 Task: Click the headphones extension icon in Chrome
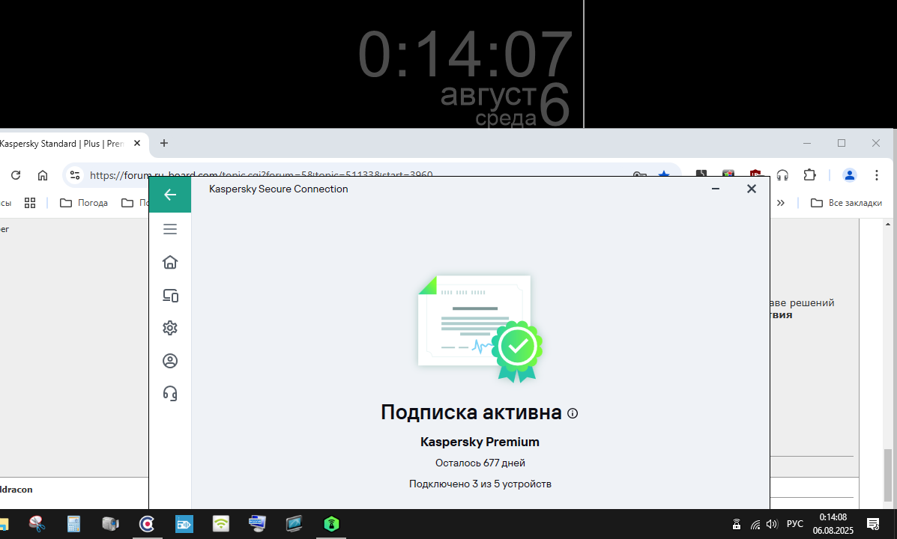pyautogui.click(x=782, y=175)
